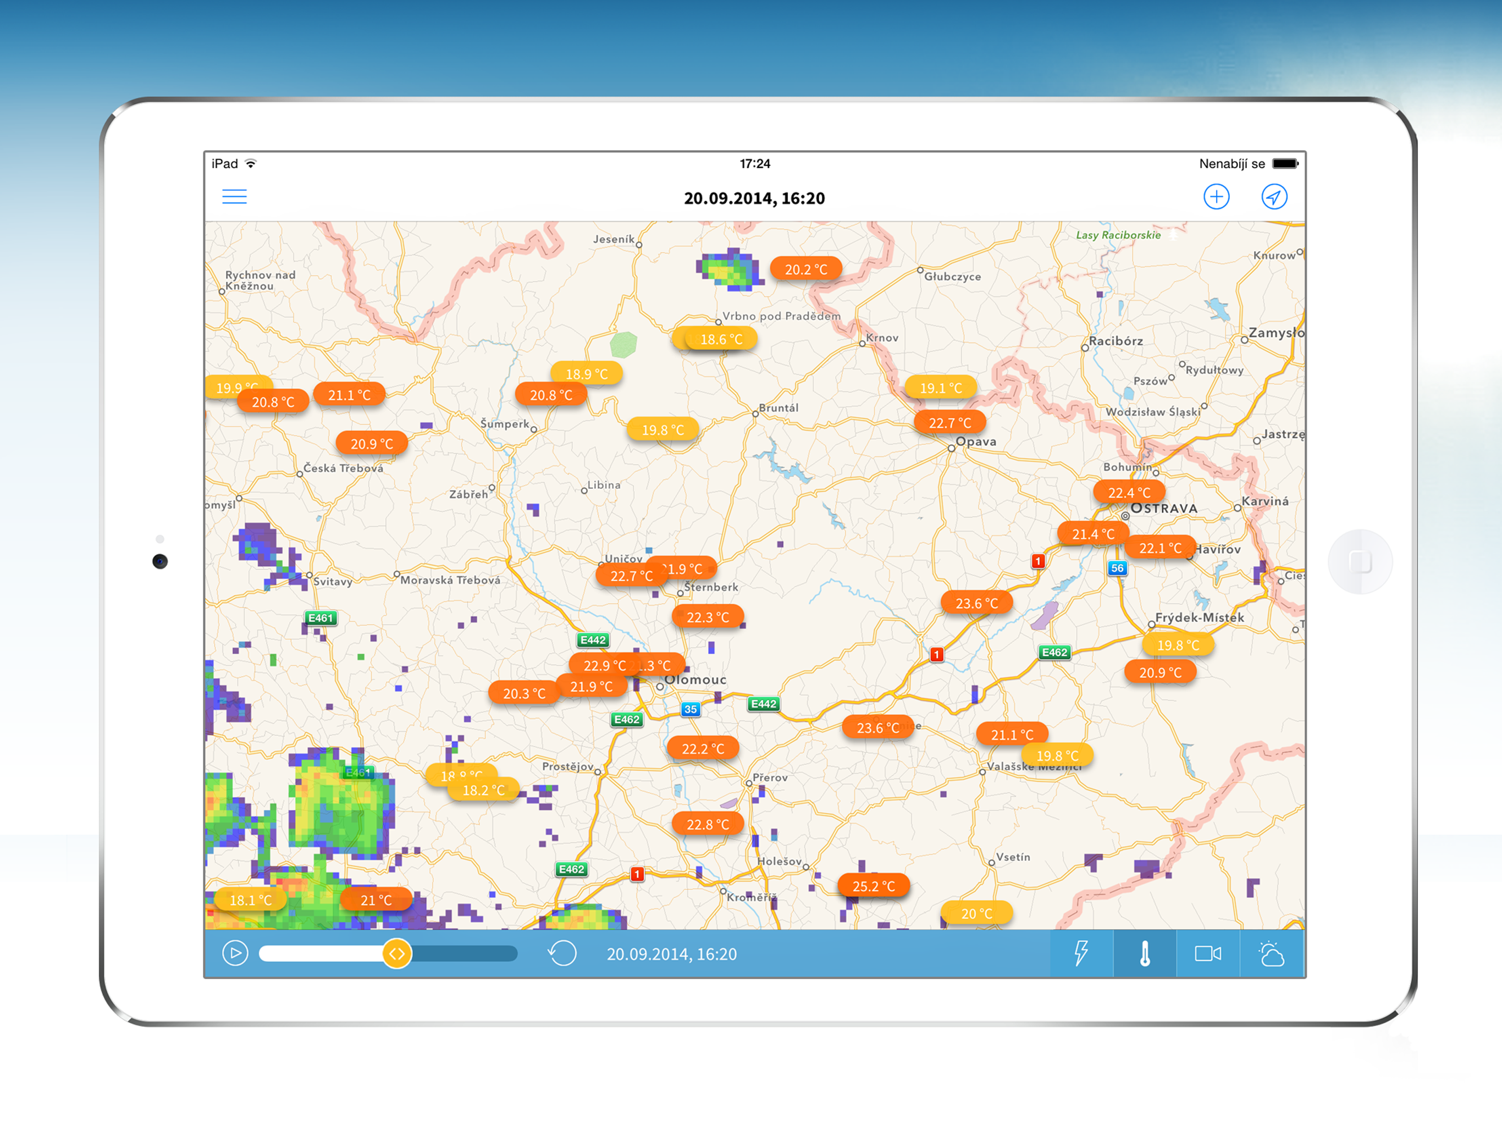This screenshot has width=1502, height=1126.
Task: Tap the refresh reload icon
Action: pyautogui.click(x=562, y=953)
